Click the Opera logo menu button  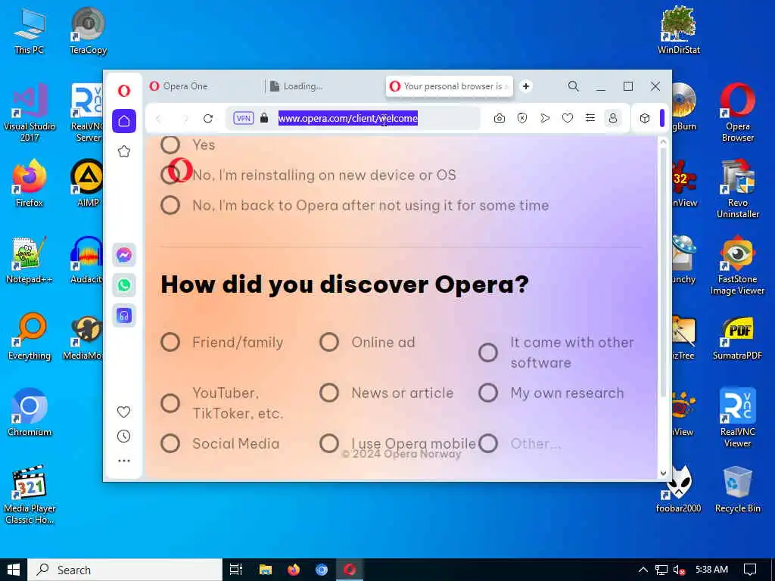tap(124, 91)
